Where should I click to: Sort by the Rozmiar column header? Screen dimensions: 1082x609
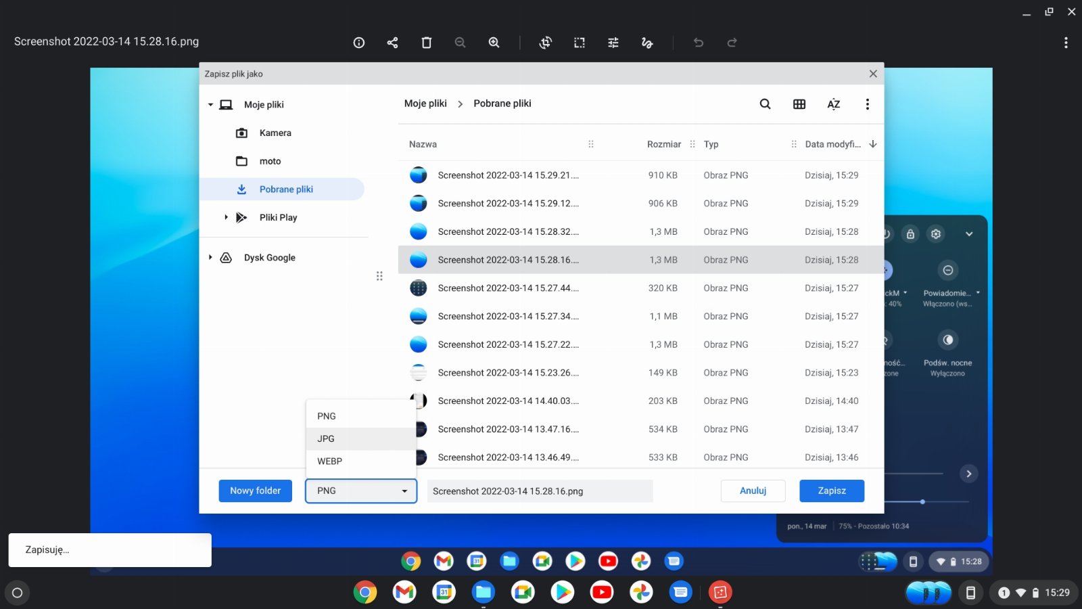tap(663, 144)
